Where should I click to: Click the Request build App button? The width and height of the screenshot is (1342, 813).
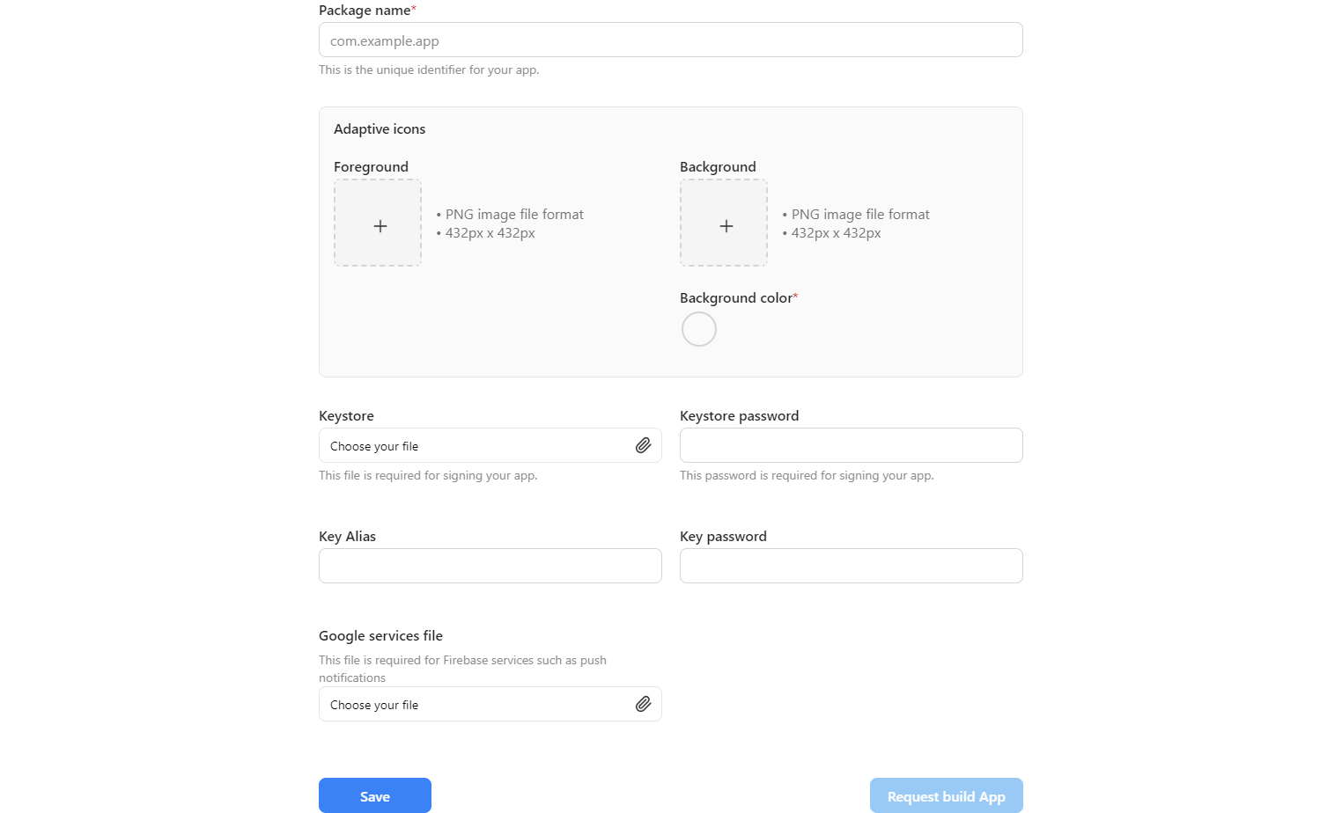947,795
